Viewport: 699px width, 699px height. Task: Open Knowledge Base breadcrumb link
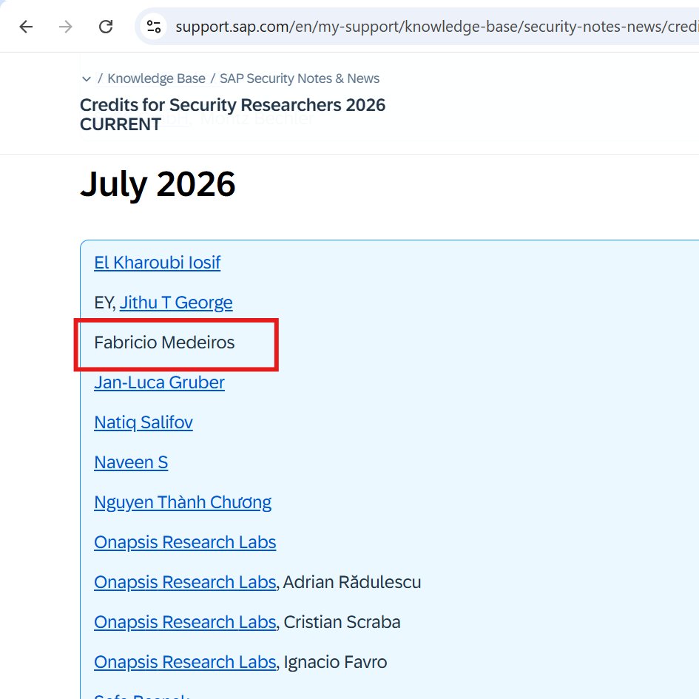(x=157, y=78)
